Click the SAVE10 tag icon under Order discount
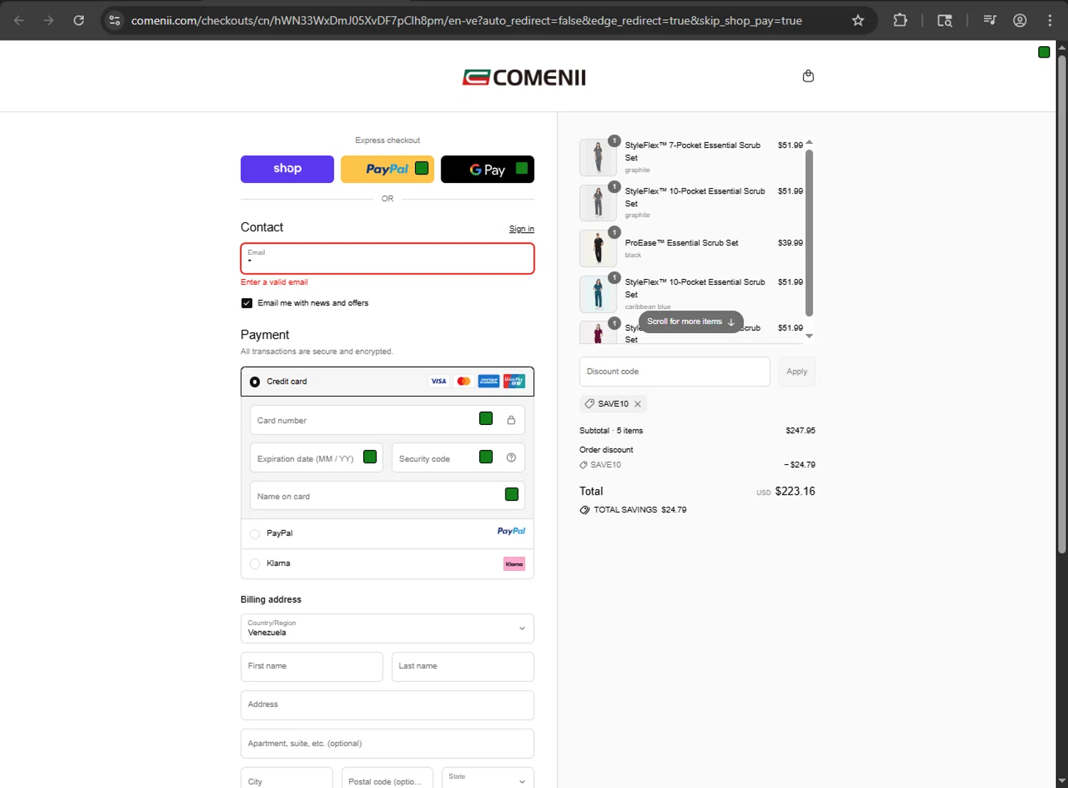This screenshot has height=788, width=1068. click(x=584, y=465)
